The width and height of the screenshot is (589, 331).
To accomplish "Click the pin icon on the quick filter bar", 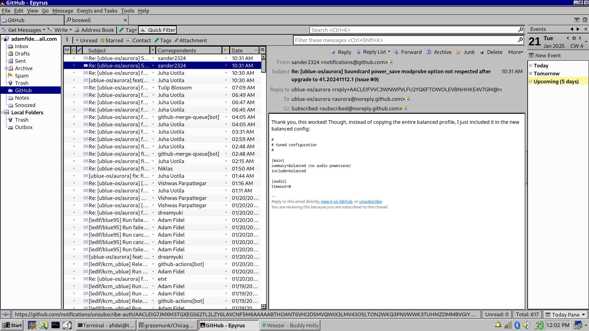I will (67, 40).
